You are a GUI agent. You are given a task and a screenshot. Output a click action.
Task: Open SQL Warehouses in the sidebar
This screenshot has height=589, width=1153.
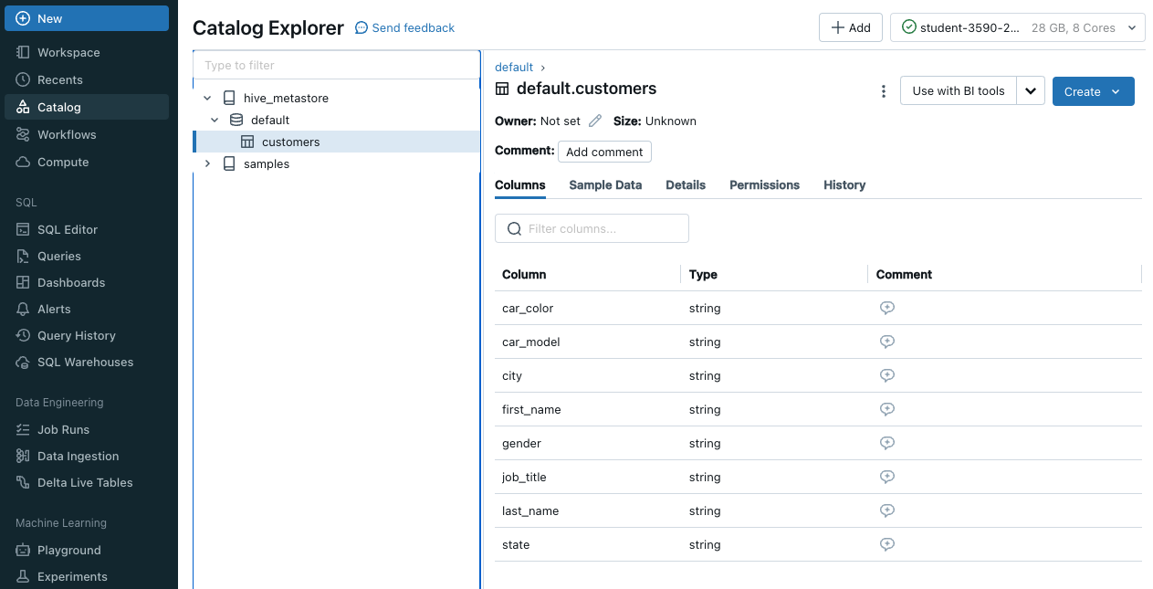click(x=85, y=362)
